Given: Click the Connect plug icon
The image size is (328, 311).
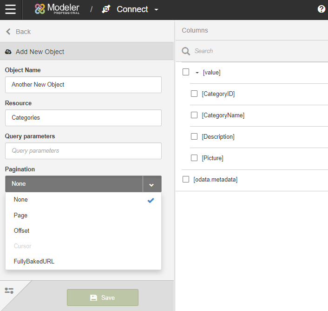Looking at the screenshot, I should [106, 9].
